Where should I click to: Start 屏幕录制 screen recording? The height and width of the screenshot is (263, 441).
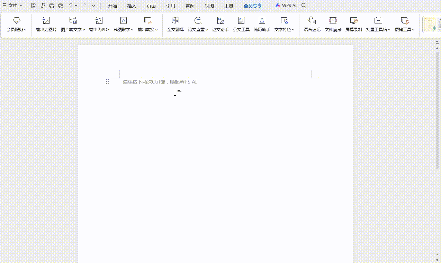pos(353,21)
